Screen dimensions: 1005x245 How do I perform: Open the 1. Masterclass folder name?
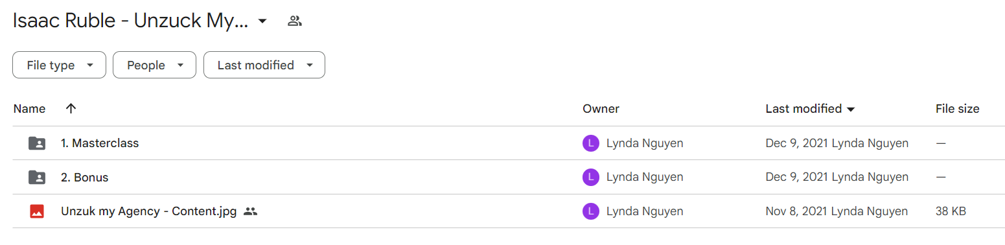(100, 143)
